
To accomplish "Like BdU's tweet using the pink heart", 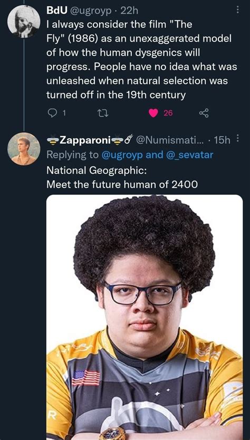I will pos(153,113).
